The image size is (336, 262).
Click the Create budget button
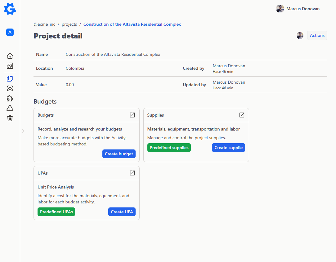coord(119,153)
